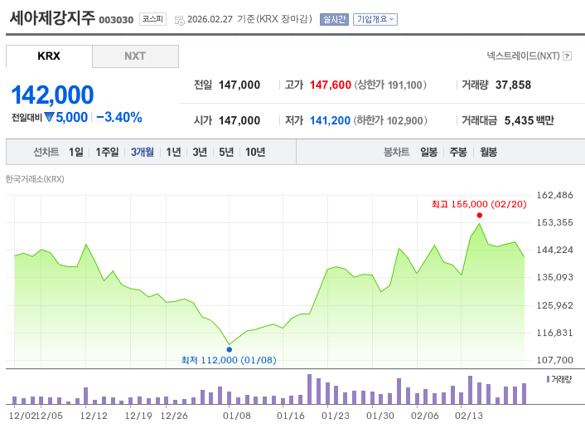Viewport: 585px width, 433px height.
Task: Open the 넥스트레이드(NXT) link
Action: 523,56
